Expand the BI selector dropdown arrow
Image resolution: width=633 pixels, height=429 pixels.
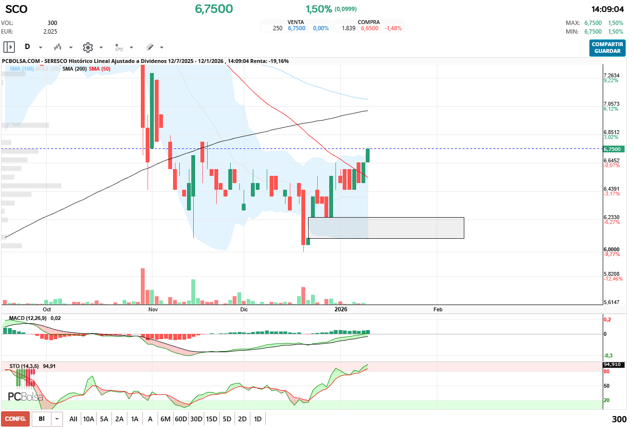click(57, 419)
